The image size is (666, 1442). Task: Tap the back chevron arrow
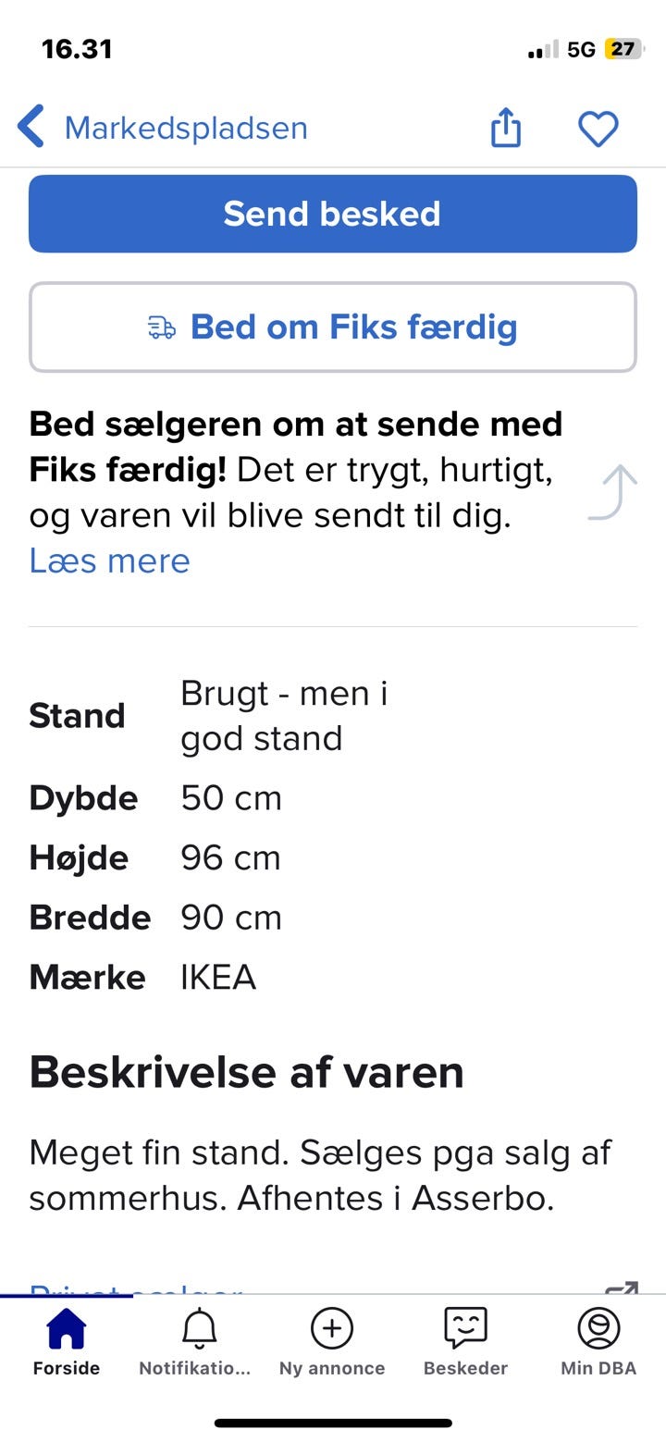[31, 127]
